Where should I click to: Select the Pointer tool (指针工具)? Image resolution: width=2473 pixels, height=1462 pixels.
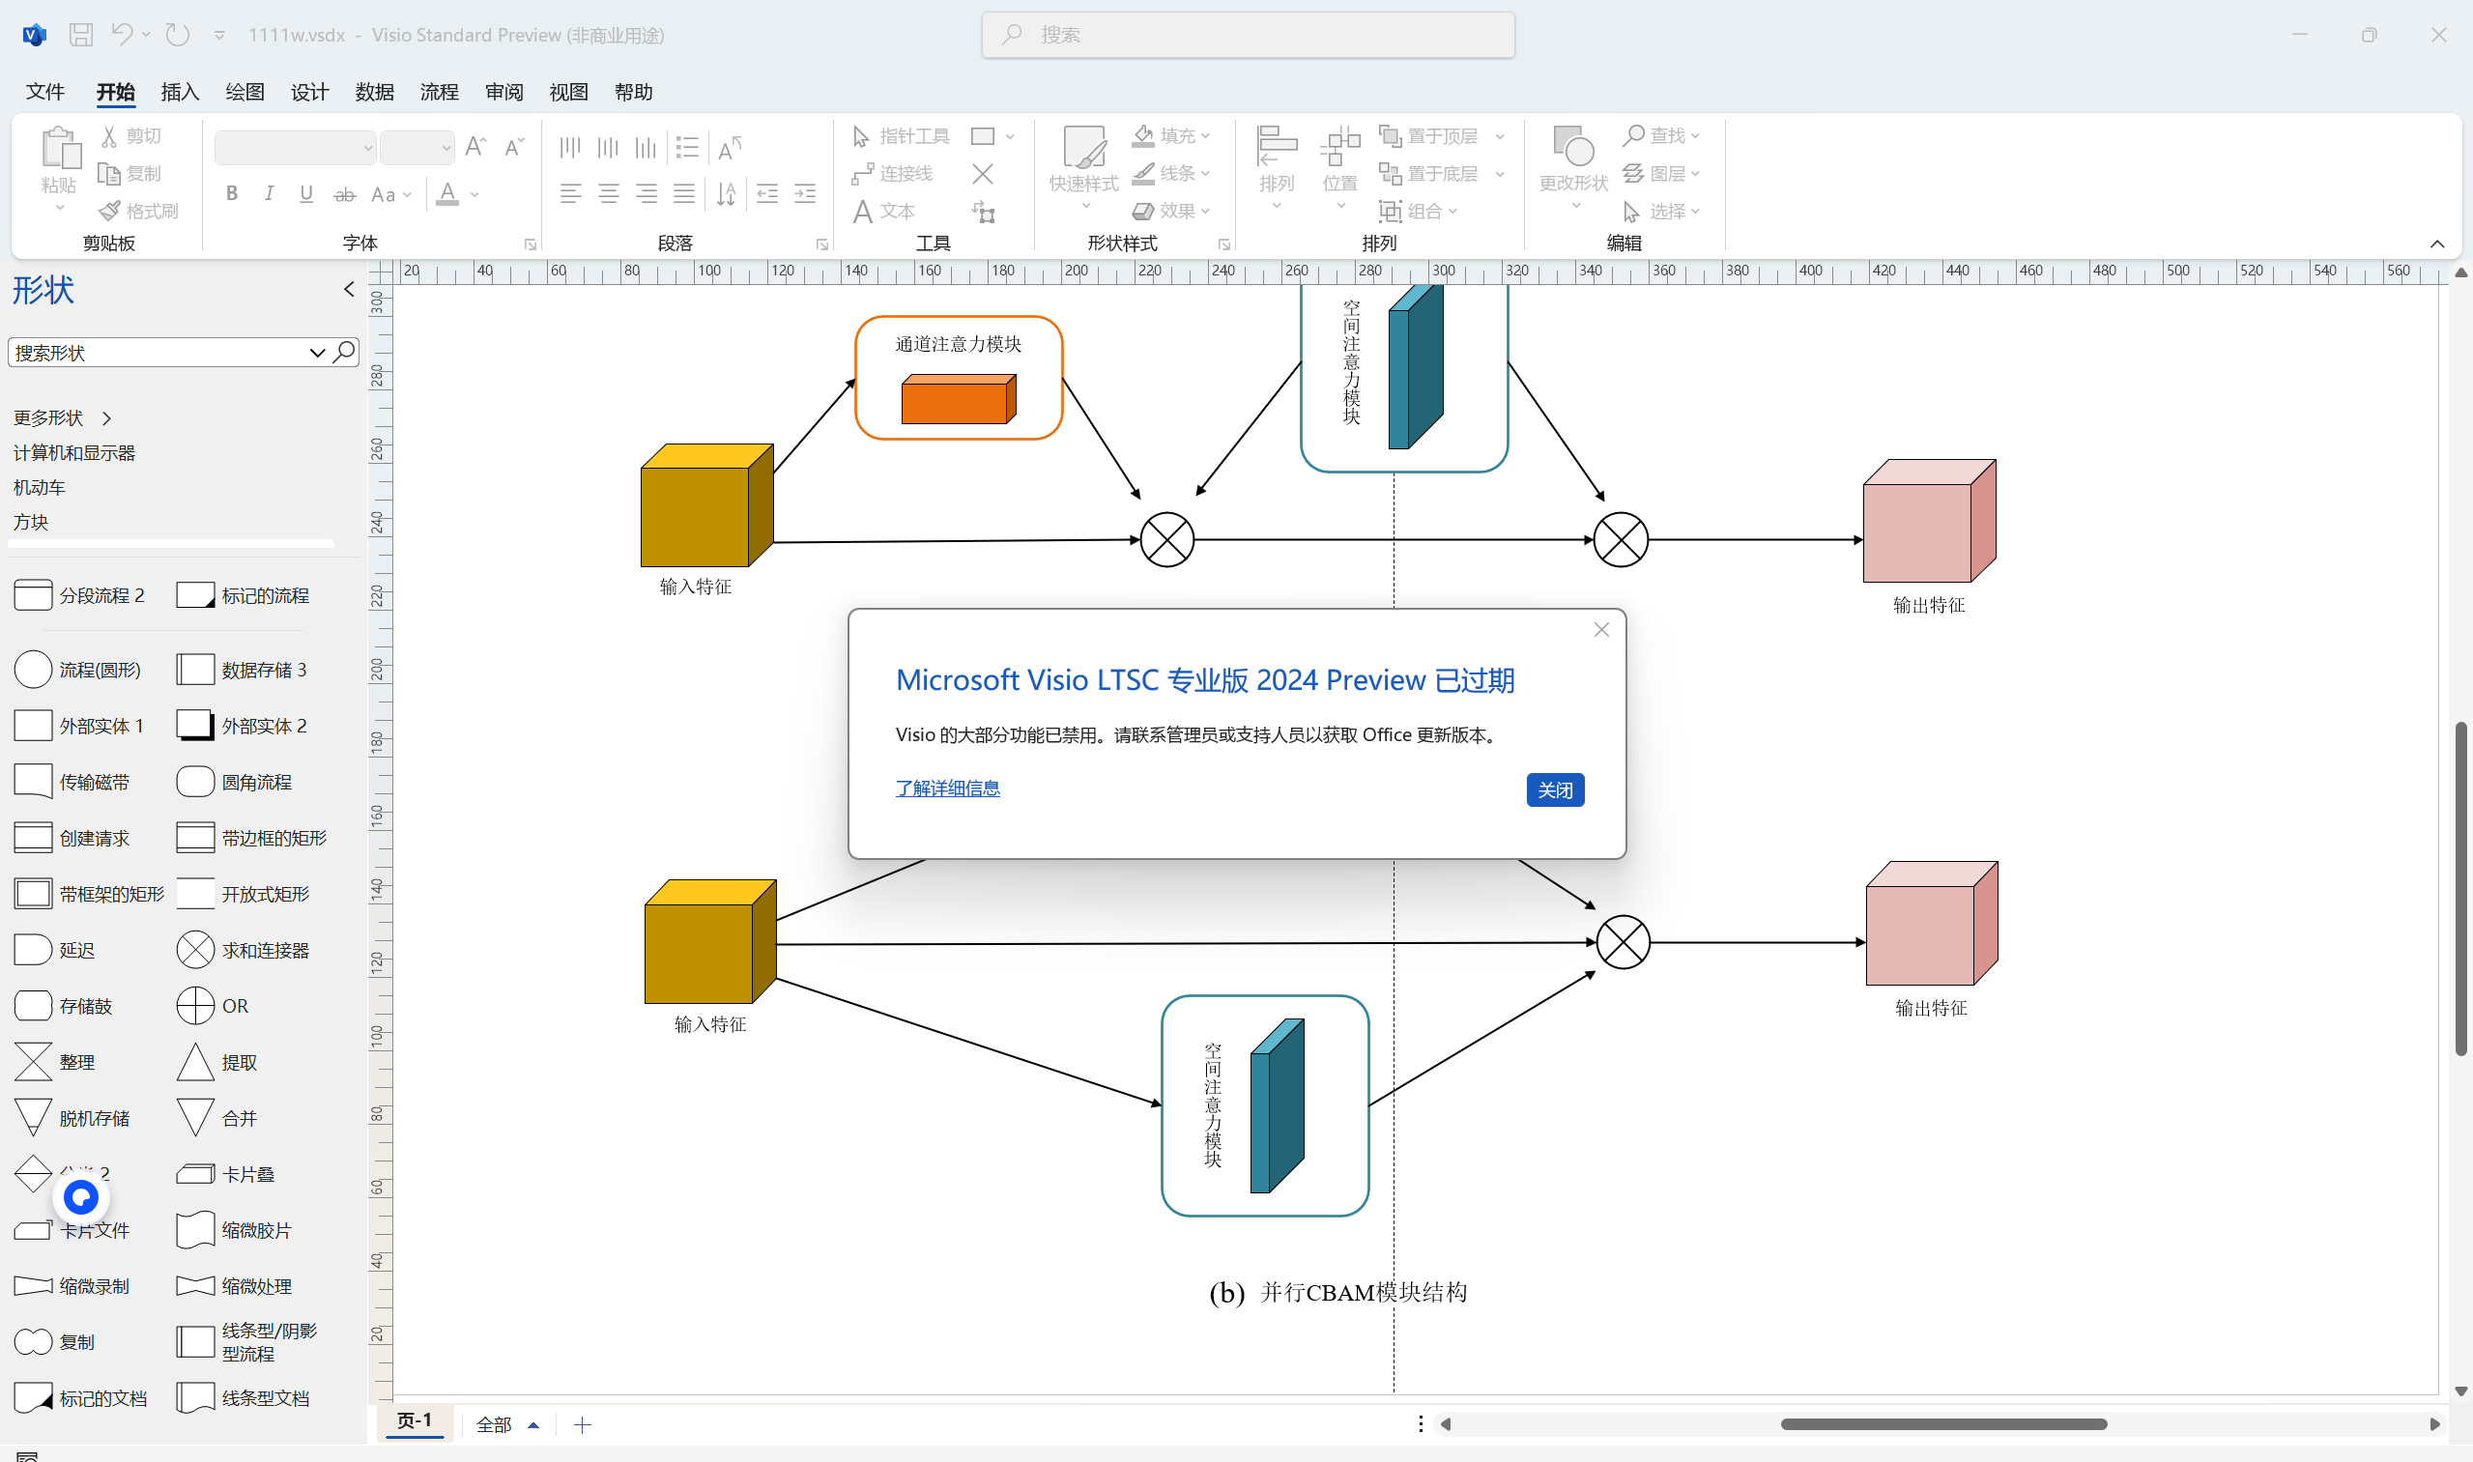pyautogui.click(x=901, y=136)
